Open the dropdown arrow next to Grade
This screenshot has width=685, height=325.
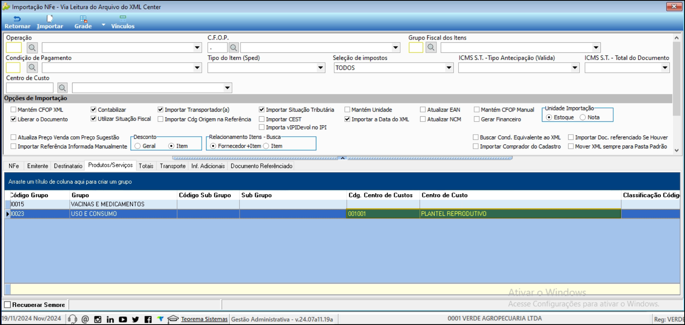point(103,25)
